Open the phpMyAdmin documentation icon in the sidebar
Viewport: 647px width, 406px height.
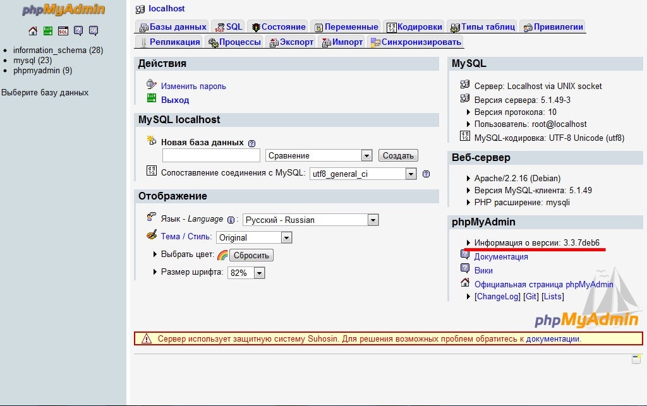click(x=78, y=30)
